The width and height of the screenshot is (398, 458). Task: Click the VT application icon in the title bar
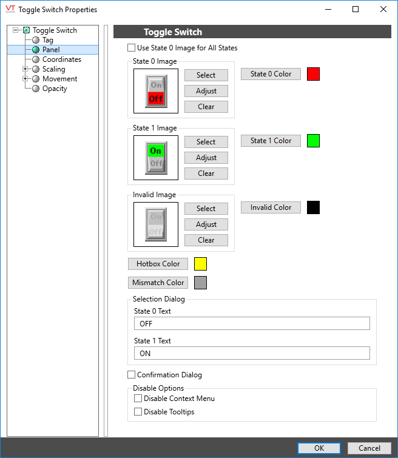10,9
